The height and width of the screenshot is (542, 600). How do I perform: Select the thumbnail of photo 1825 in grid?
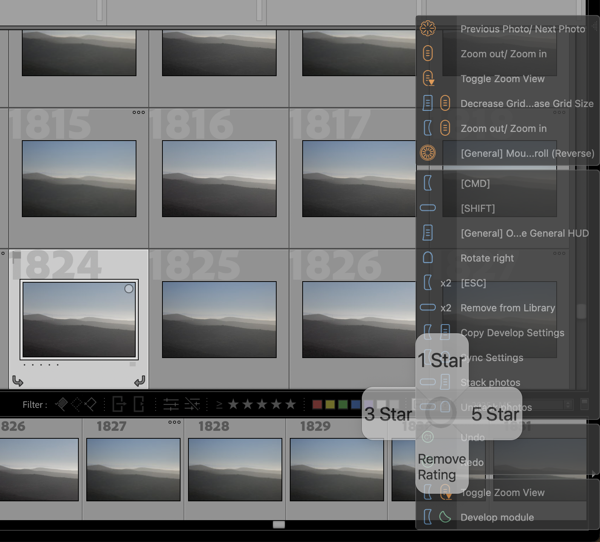coord(219,319)
